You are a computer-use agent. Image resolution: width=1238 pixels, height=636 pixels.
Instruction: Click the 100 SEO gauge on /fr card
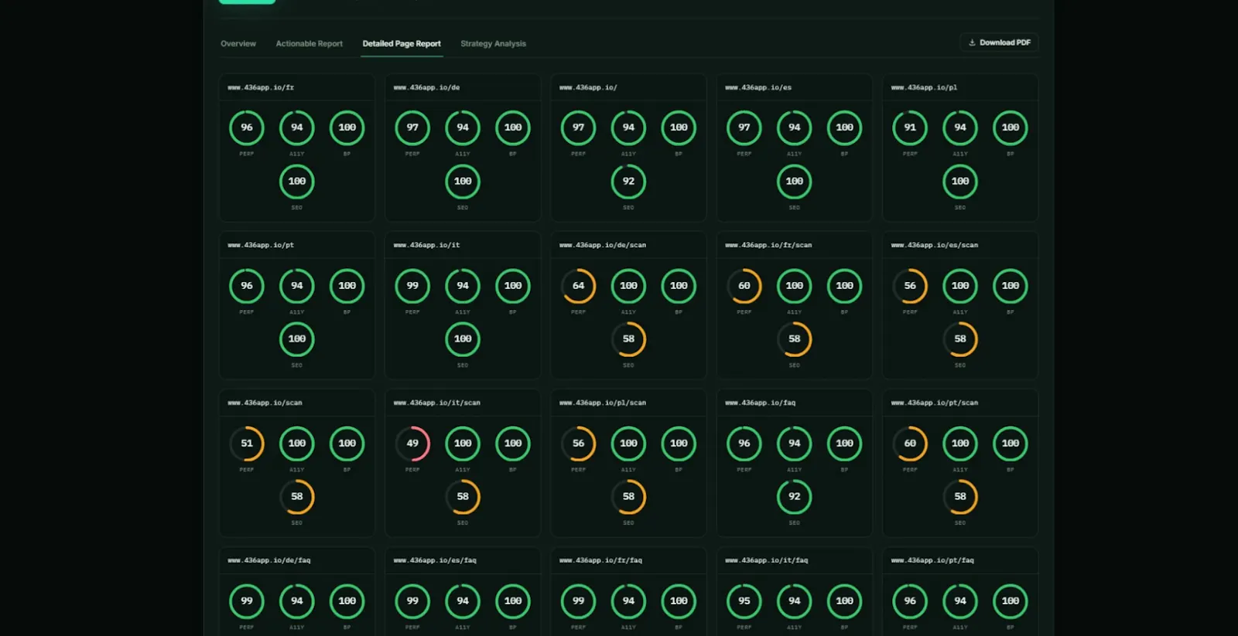click(x=297, y=182)
